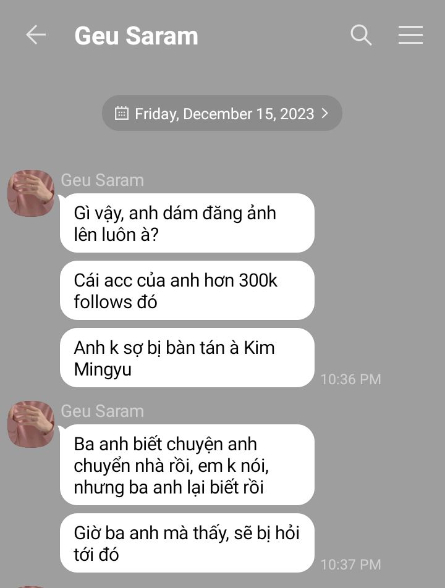Tap partially visible avatar at bottom edge
This screenshot has height=588, width=445.
click(x=31, y=587)
